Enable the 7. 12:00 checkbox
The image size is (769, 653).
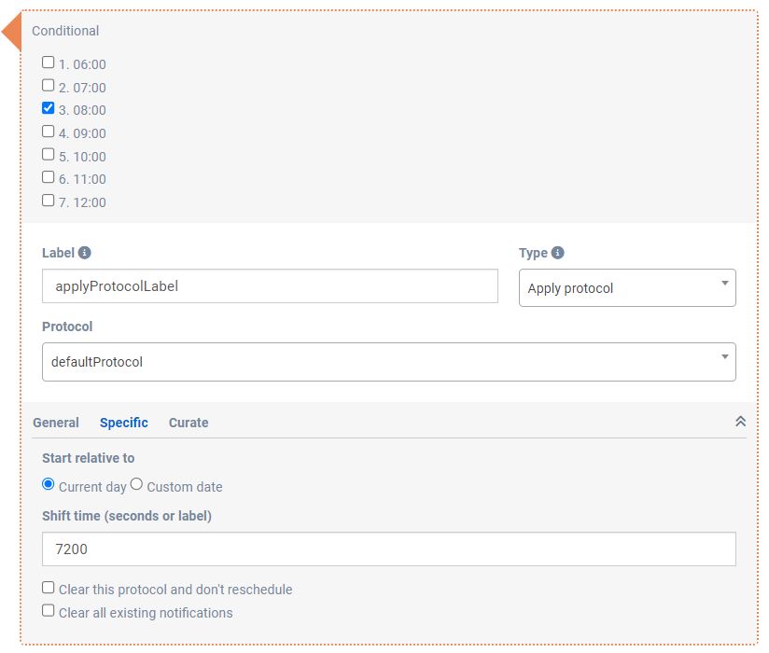pos(49,200)
